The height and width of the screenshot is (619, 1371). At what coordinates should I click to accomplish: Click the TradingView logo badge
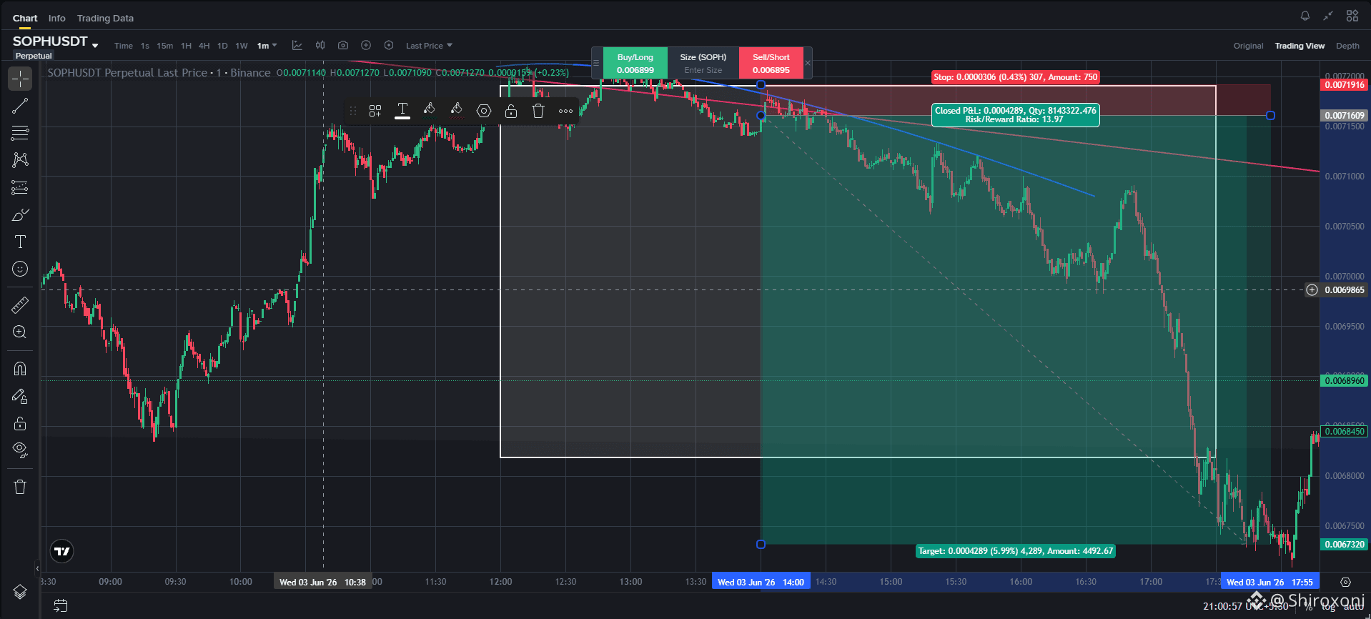coord(62,551)
